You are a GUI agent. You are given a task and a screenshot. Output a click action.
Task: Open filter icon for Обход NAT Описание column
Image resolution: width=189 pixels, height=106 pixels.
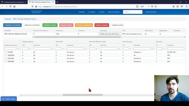(85, 49)
